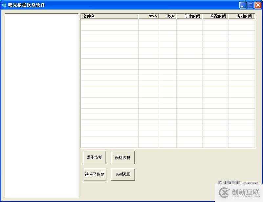Click the app icon in the title bar
Screen dimensions: 263x202
point(4,5)
